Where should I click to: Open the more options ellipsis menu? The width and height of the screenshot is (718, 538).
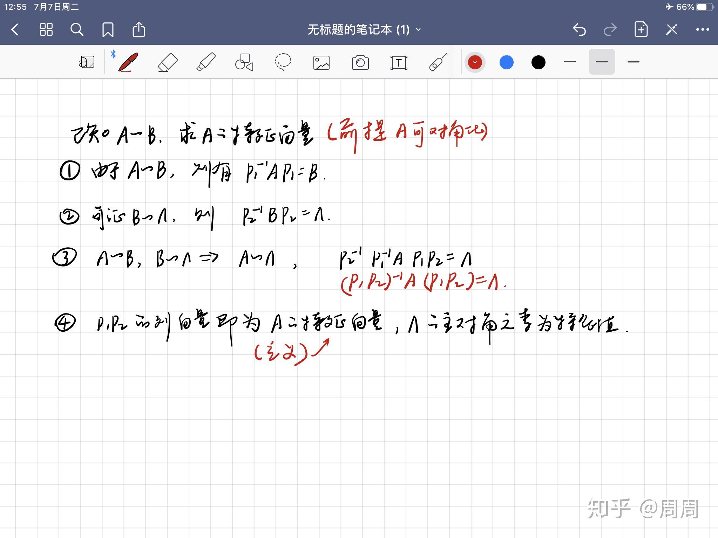(x=703, y=30)
